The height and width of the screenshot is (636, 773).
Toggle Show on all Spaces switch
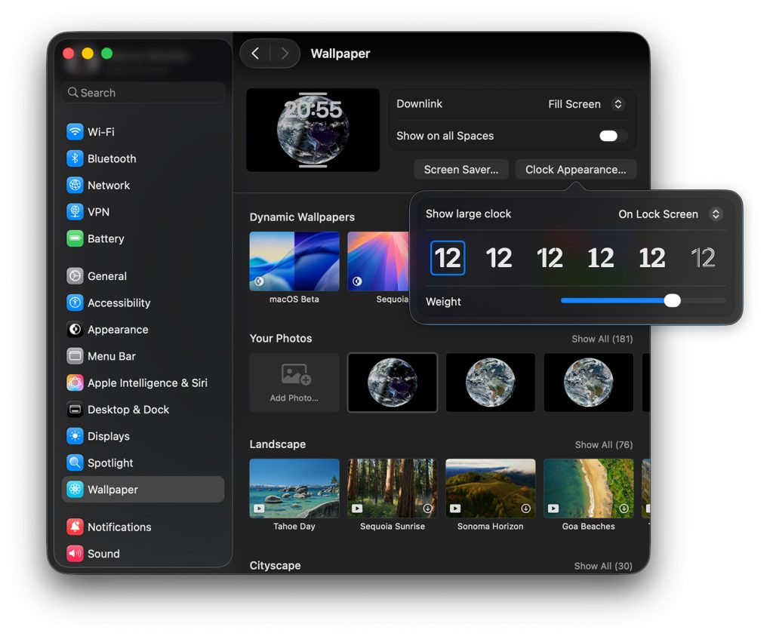click(x=612, y=136)
